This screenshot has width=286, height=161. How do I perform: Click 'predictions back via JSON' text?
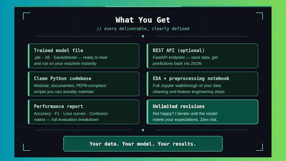pyautogui.click(x=177, y=63)
